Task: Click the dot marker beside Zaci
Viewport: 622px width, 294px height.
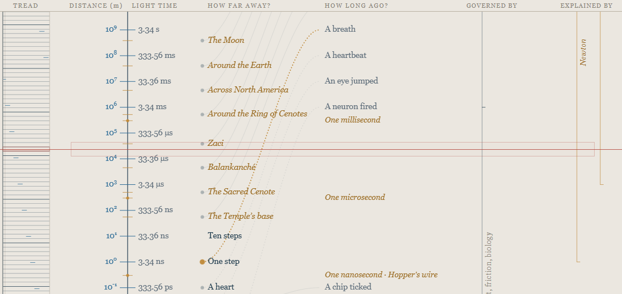Action: 202,144
